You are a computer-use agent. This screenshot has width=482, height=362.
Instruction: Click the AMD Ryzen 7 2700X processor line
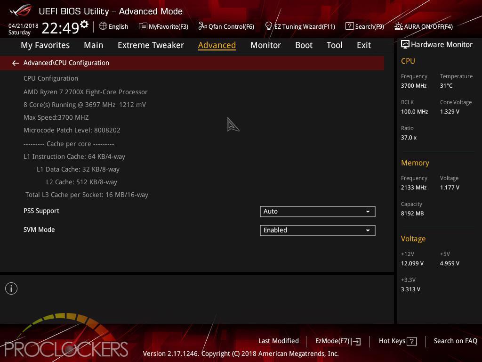(x=86, y=92)
